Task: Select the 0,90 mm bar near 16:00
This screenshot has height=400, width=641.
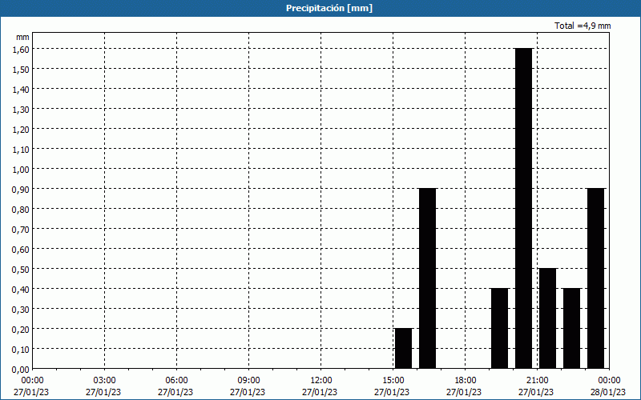Action: (x=428, y=278)
